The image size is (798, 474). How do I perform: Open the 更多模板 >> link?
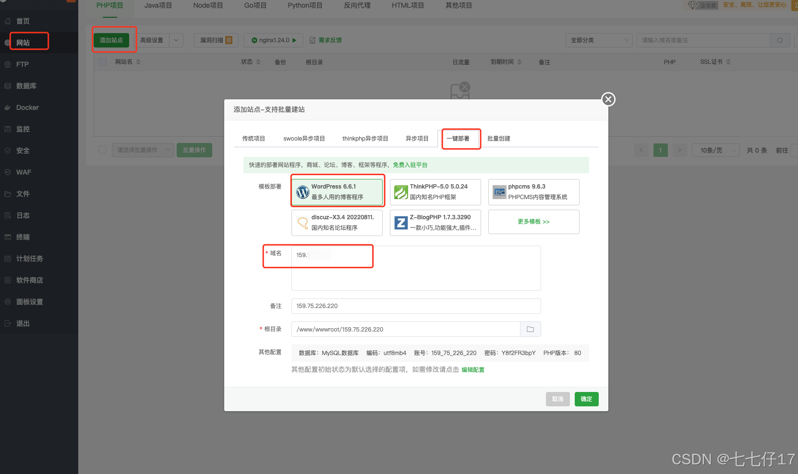click(x=533, y=222)
